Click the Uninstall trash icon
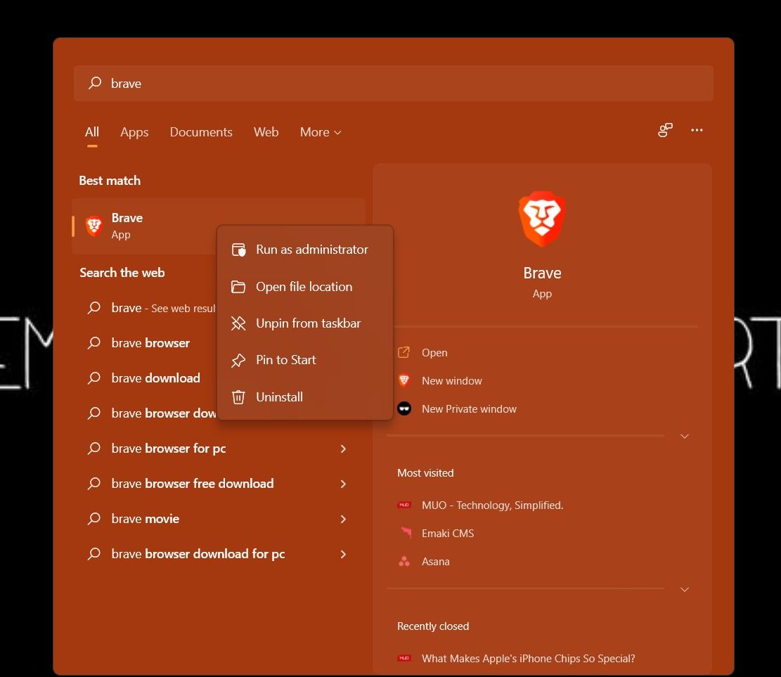Viewport: 781px width, 677px height. [238, 396]
